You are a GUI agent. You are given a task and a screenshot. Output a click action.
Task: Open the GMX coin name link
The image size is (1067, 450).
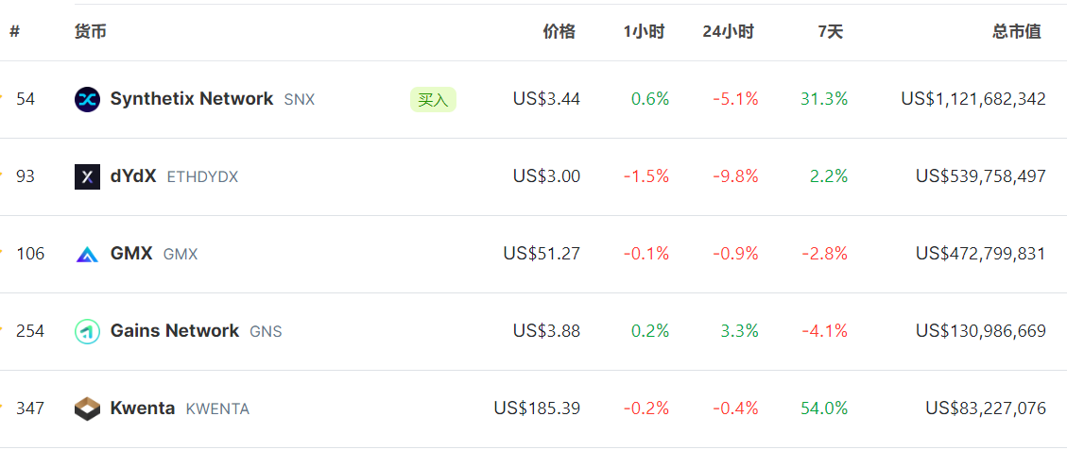pos(131,254)
